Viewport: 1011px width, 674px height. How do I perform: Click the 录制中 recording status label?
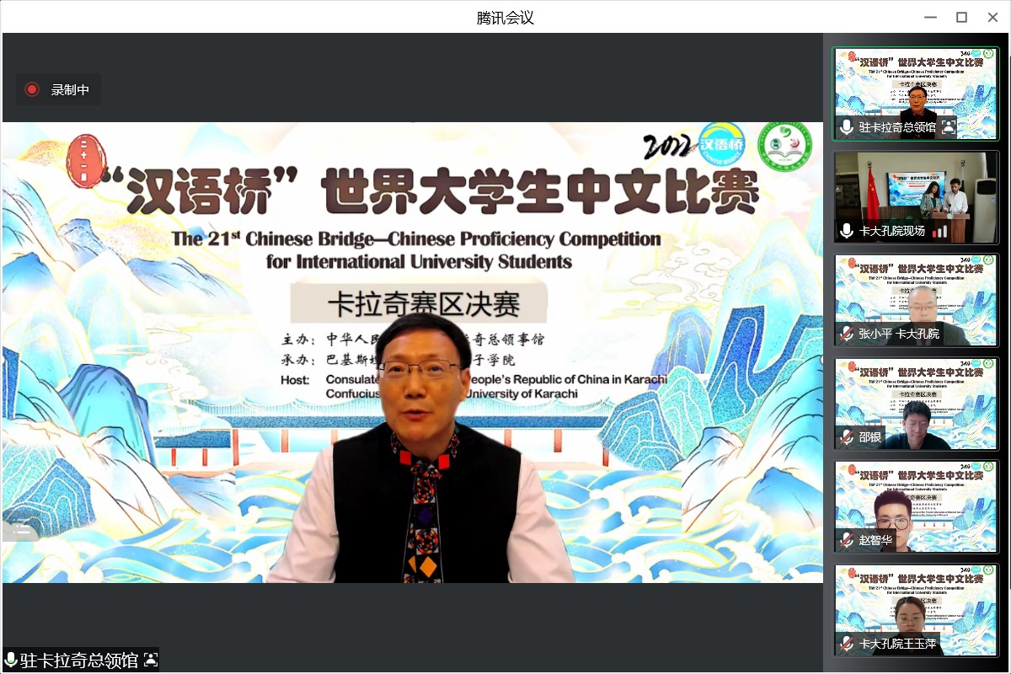pyautogui.click(x=70, y=89)
